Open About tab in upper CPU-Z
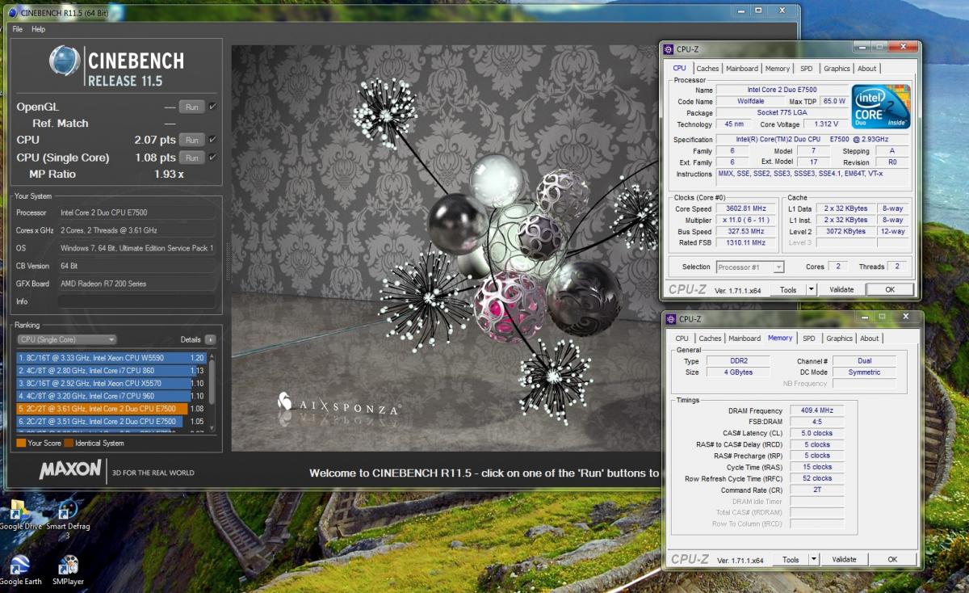Viewport: 969px width, 593px height. click(866, 69)
